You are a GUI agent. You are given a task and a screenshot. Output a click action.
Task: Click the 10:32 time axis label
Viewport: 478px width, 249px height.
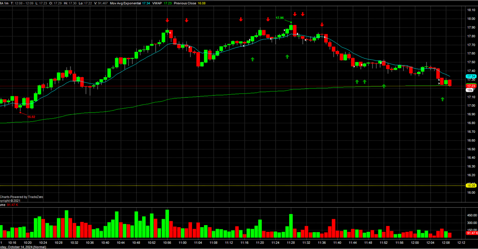(74, 243)
